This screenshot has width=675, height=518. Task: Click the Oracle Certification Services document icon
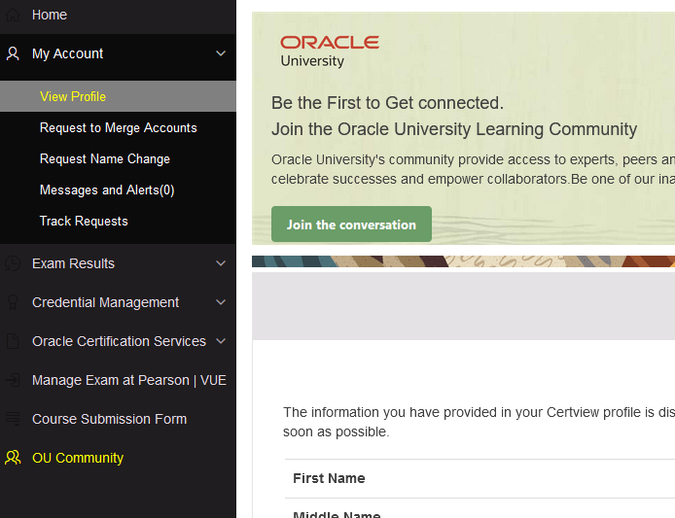[x=13, y=341]
